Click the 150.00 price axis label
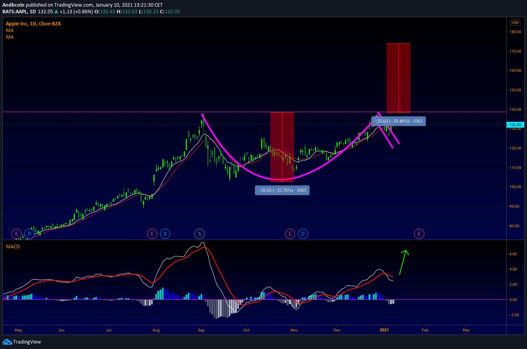527x349 pixels. tap(516, 90)
